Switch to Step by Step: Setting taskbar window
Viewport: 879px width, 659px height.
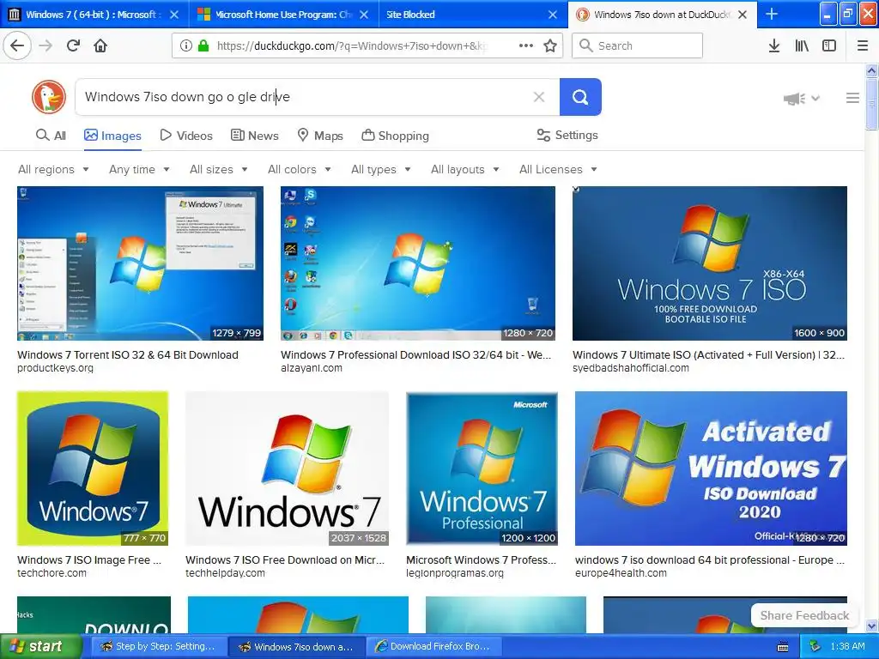point(158,647)
